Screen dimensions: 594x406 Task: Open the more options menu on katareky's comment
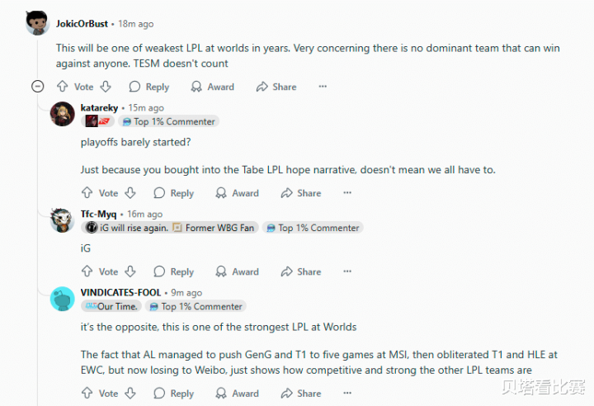tap(347, 193)
